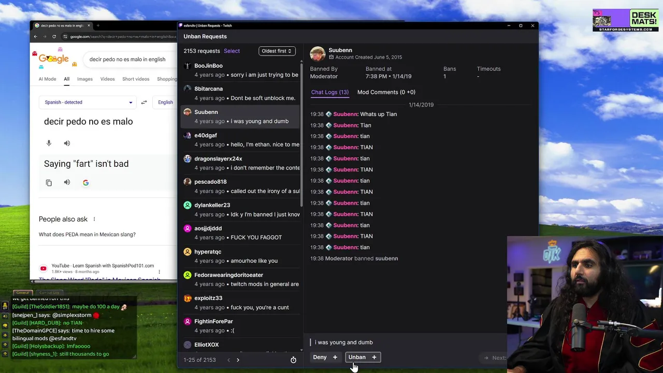Close the Chrome tab 'decir pedo no es malo'
Viewport: 663px width, 373px height.
pos(89,25)
